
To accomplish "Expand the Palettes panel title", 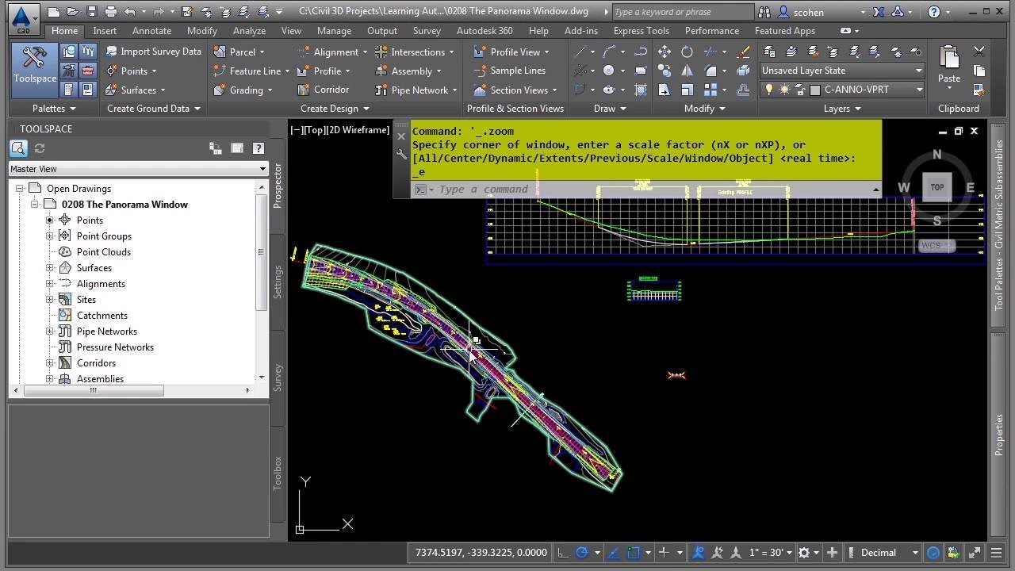I will 54,109.
